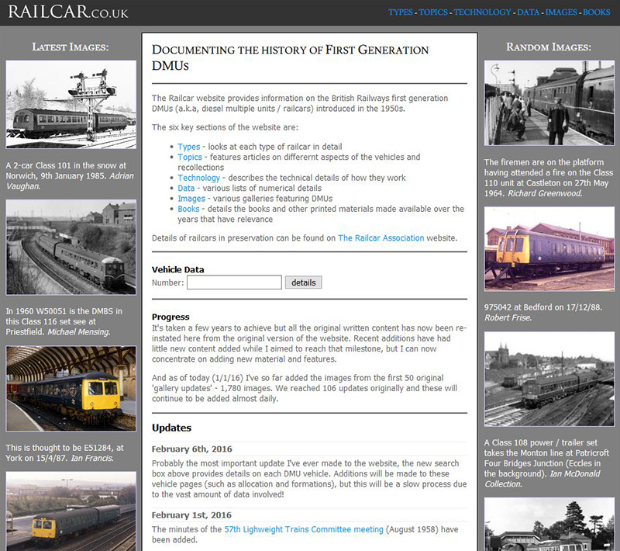
Task: Click the 'Vehicle Data' heading
Action: (178, 269)
